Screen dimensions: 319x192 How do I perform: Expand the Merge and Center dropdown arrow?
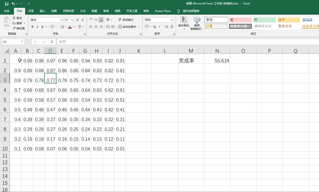[139, 27]
